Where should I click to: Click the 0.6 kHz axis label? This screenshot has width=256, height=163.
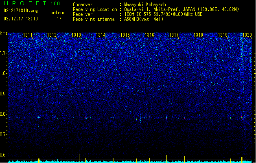pos(4,155)
